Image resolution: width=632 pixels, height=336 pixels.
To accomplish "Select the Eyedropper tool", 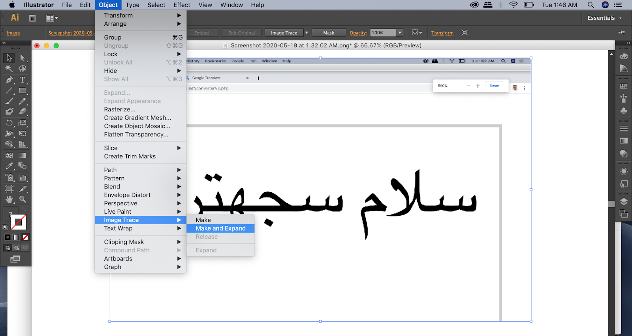I will (x=9, y=166).
